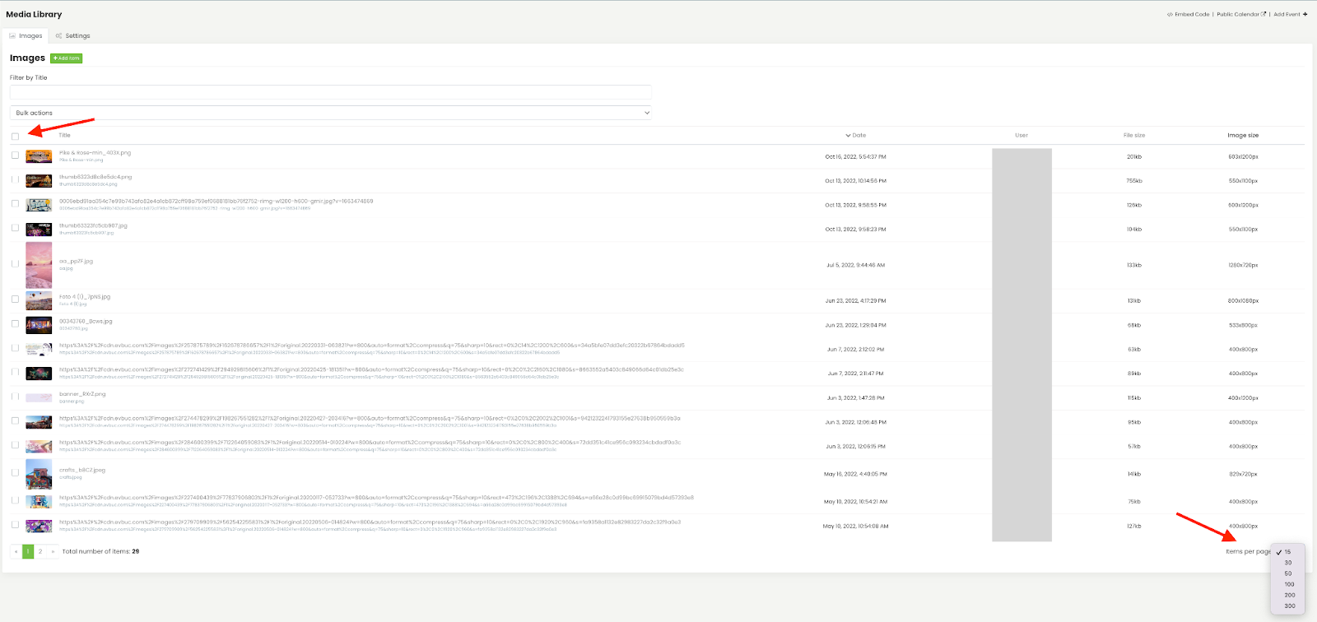The image size is (1317, 622).
Task: Open the crafts_b8CZ.jpeg thumbnail
Action: [39, 474]
